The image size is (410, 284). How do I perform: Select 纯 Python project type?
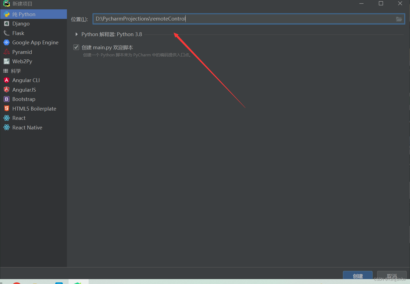pos(24,14)
